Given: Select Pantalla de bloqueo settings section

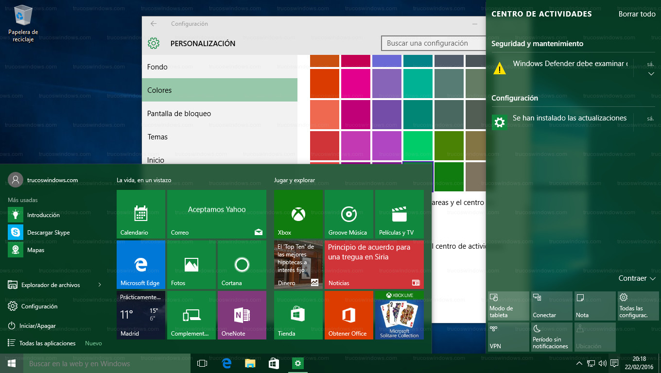Looking at the screenshot, I should [x=179, y=114].
